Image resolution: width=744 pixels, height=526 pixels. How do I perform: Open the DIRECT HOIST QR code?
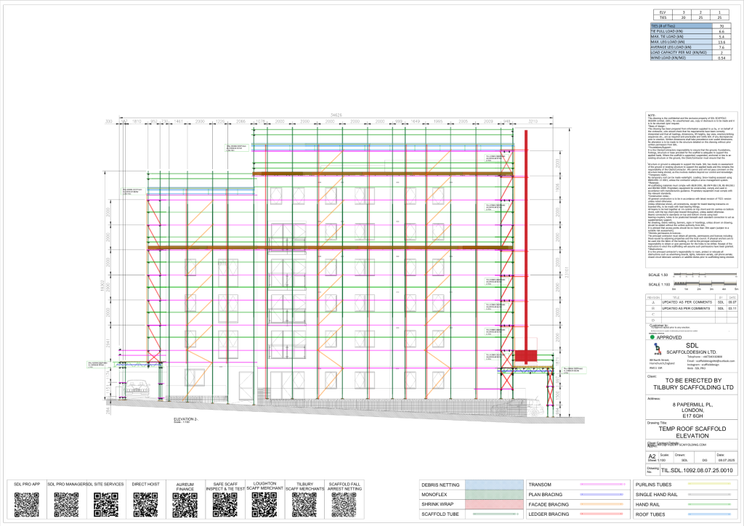[145, 504]
